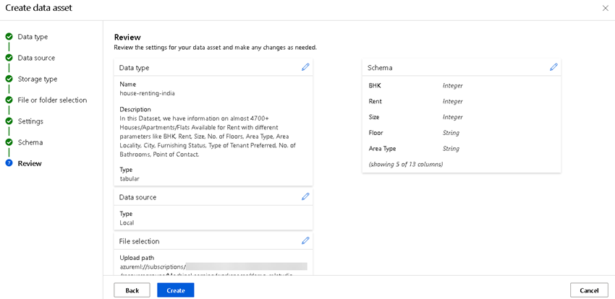Viewport: 615px width, 299px height.
Task: Click the showing 5 of 13 columns note
Action: [x=406, y=165]
